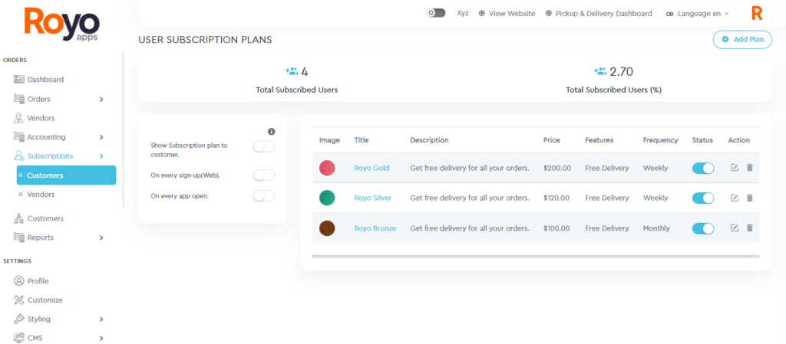The height and width of the screenshot is (344, 786).
Task: Open the Customize settings menu item
Action: coord(45,300)
